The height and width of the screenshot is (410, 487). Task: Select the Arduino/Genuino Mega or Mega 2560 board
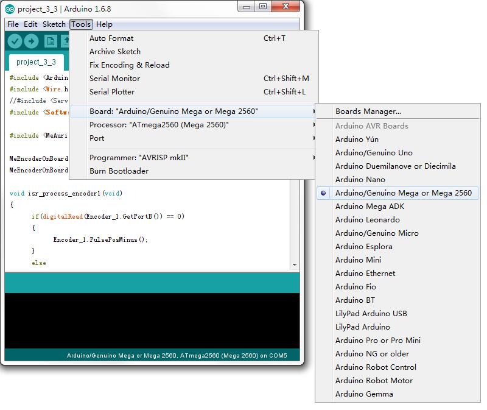(403, 193)
